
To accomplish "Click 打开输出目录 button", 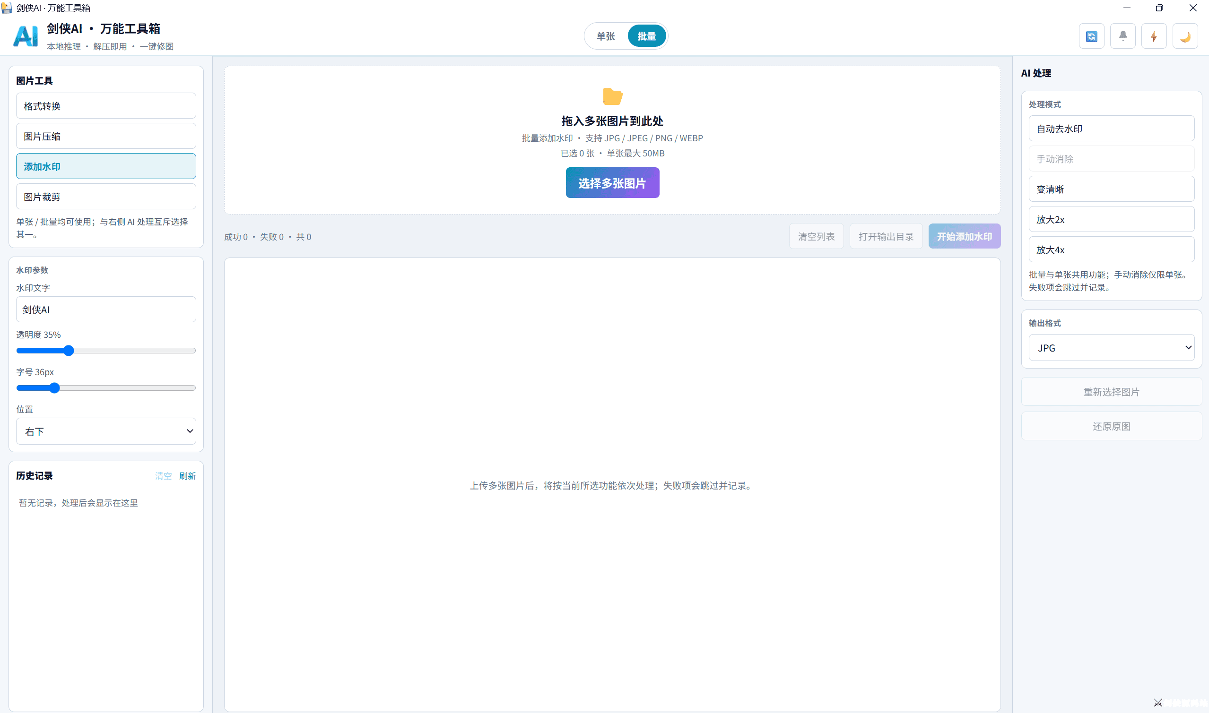I will coord(886,236).
